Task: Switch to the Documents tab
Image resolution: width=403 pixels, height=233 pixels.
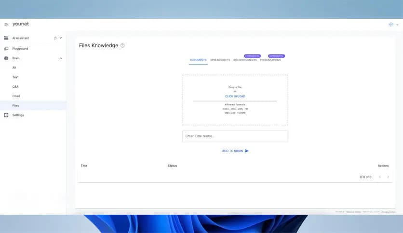Action: 198,60
